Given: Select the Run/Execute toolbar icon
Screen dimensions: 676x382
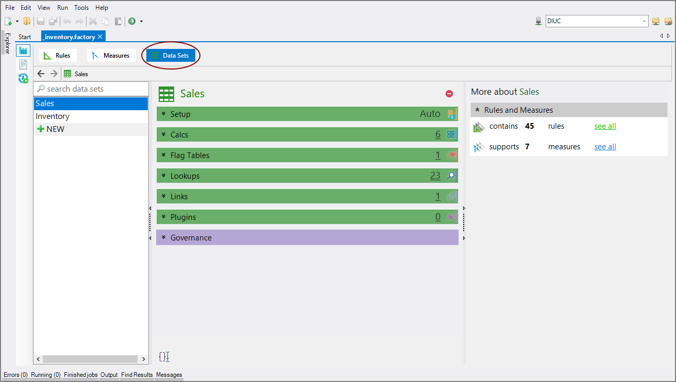Looking at the screenshot, I should pyautogui.click(x=132, y=21).
